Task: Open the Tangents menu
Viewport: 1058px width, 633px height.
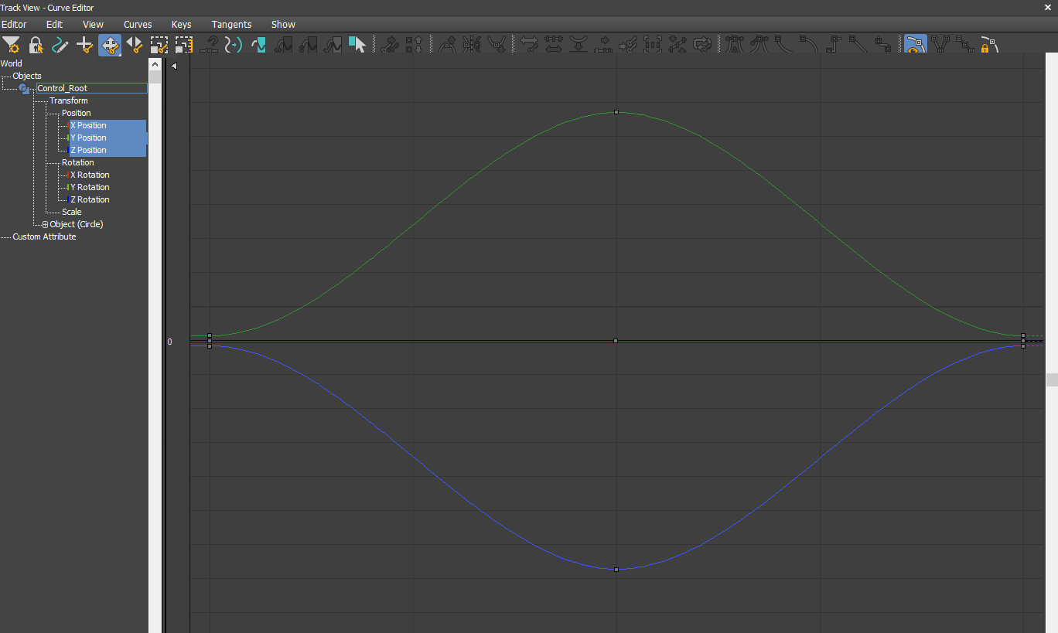Action: tap(231, 24)
